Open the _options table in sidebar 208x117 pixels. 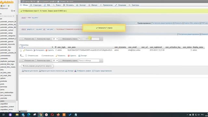click(x=3, y=78)
